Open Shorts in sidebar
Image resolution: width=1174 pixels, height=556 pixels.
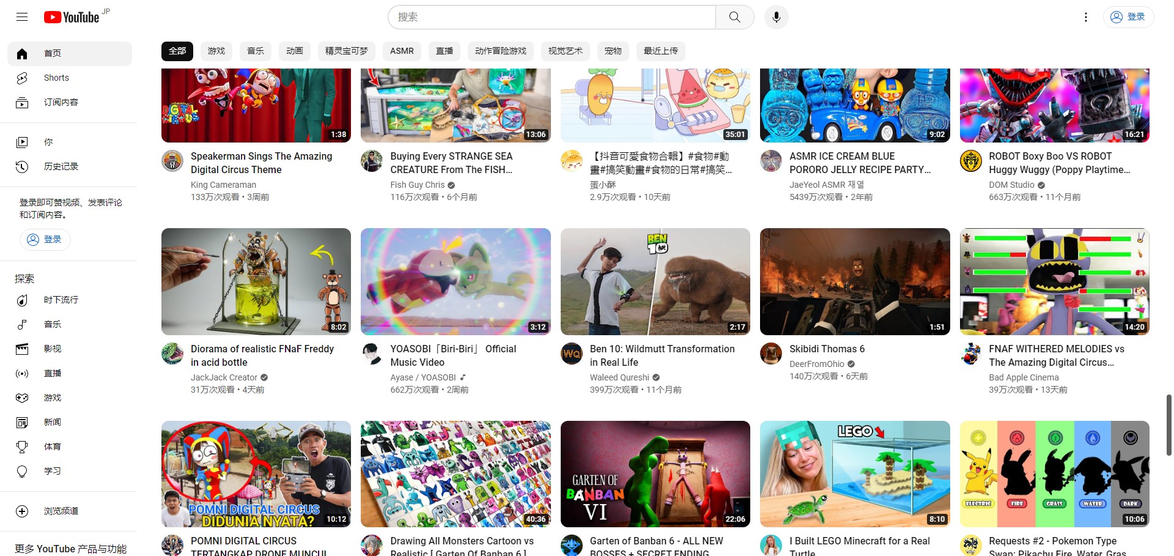(x=70, y=78)
